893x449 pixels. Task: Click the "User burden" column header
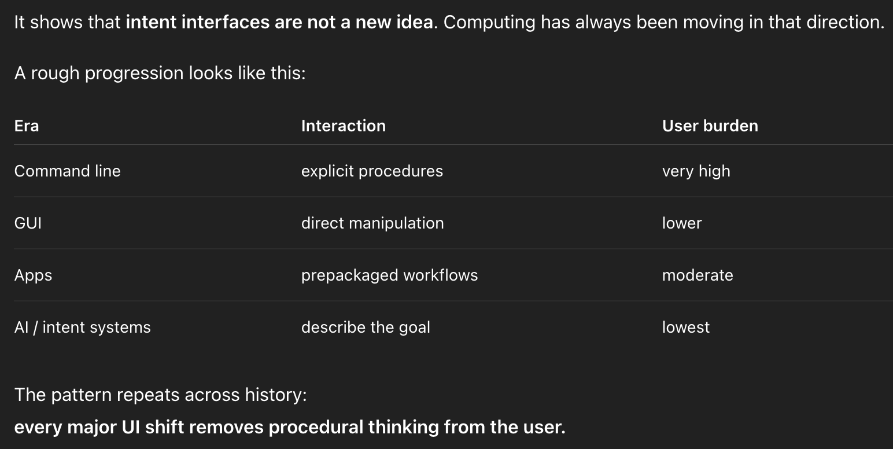pyautogui.click(x=710, y=126)
